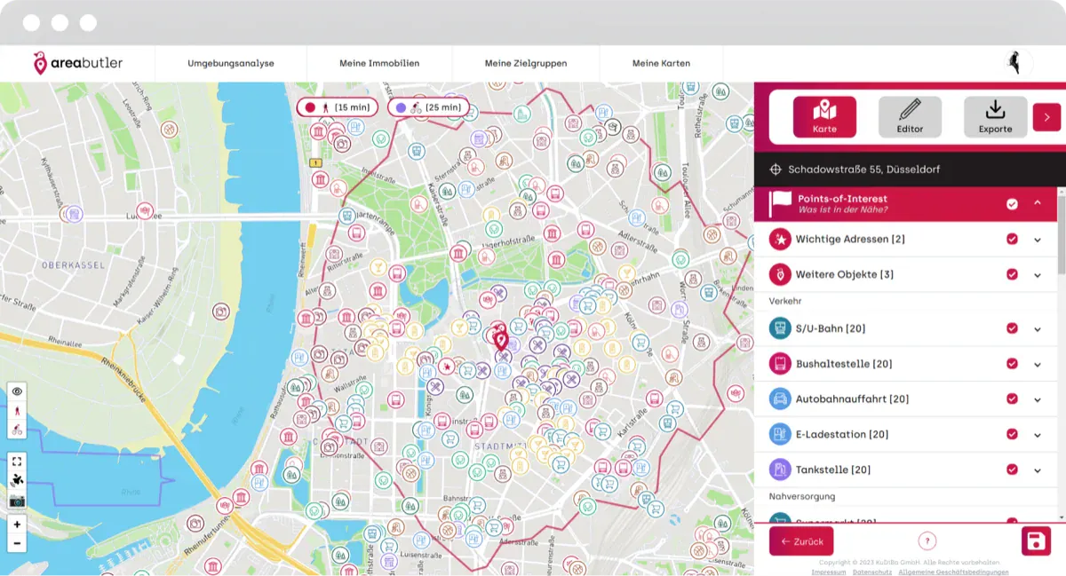Viewport: 1066px width, 576px height.
Task: Click the Nahversorgung section heading
Action: click(x=801, y=496)
